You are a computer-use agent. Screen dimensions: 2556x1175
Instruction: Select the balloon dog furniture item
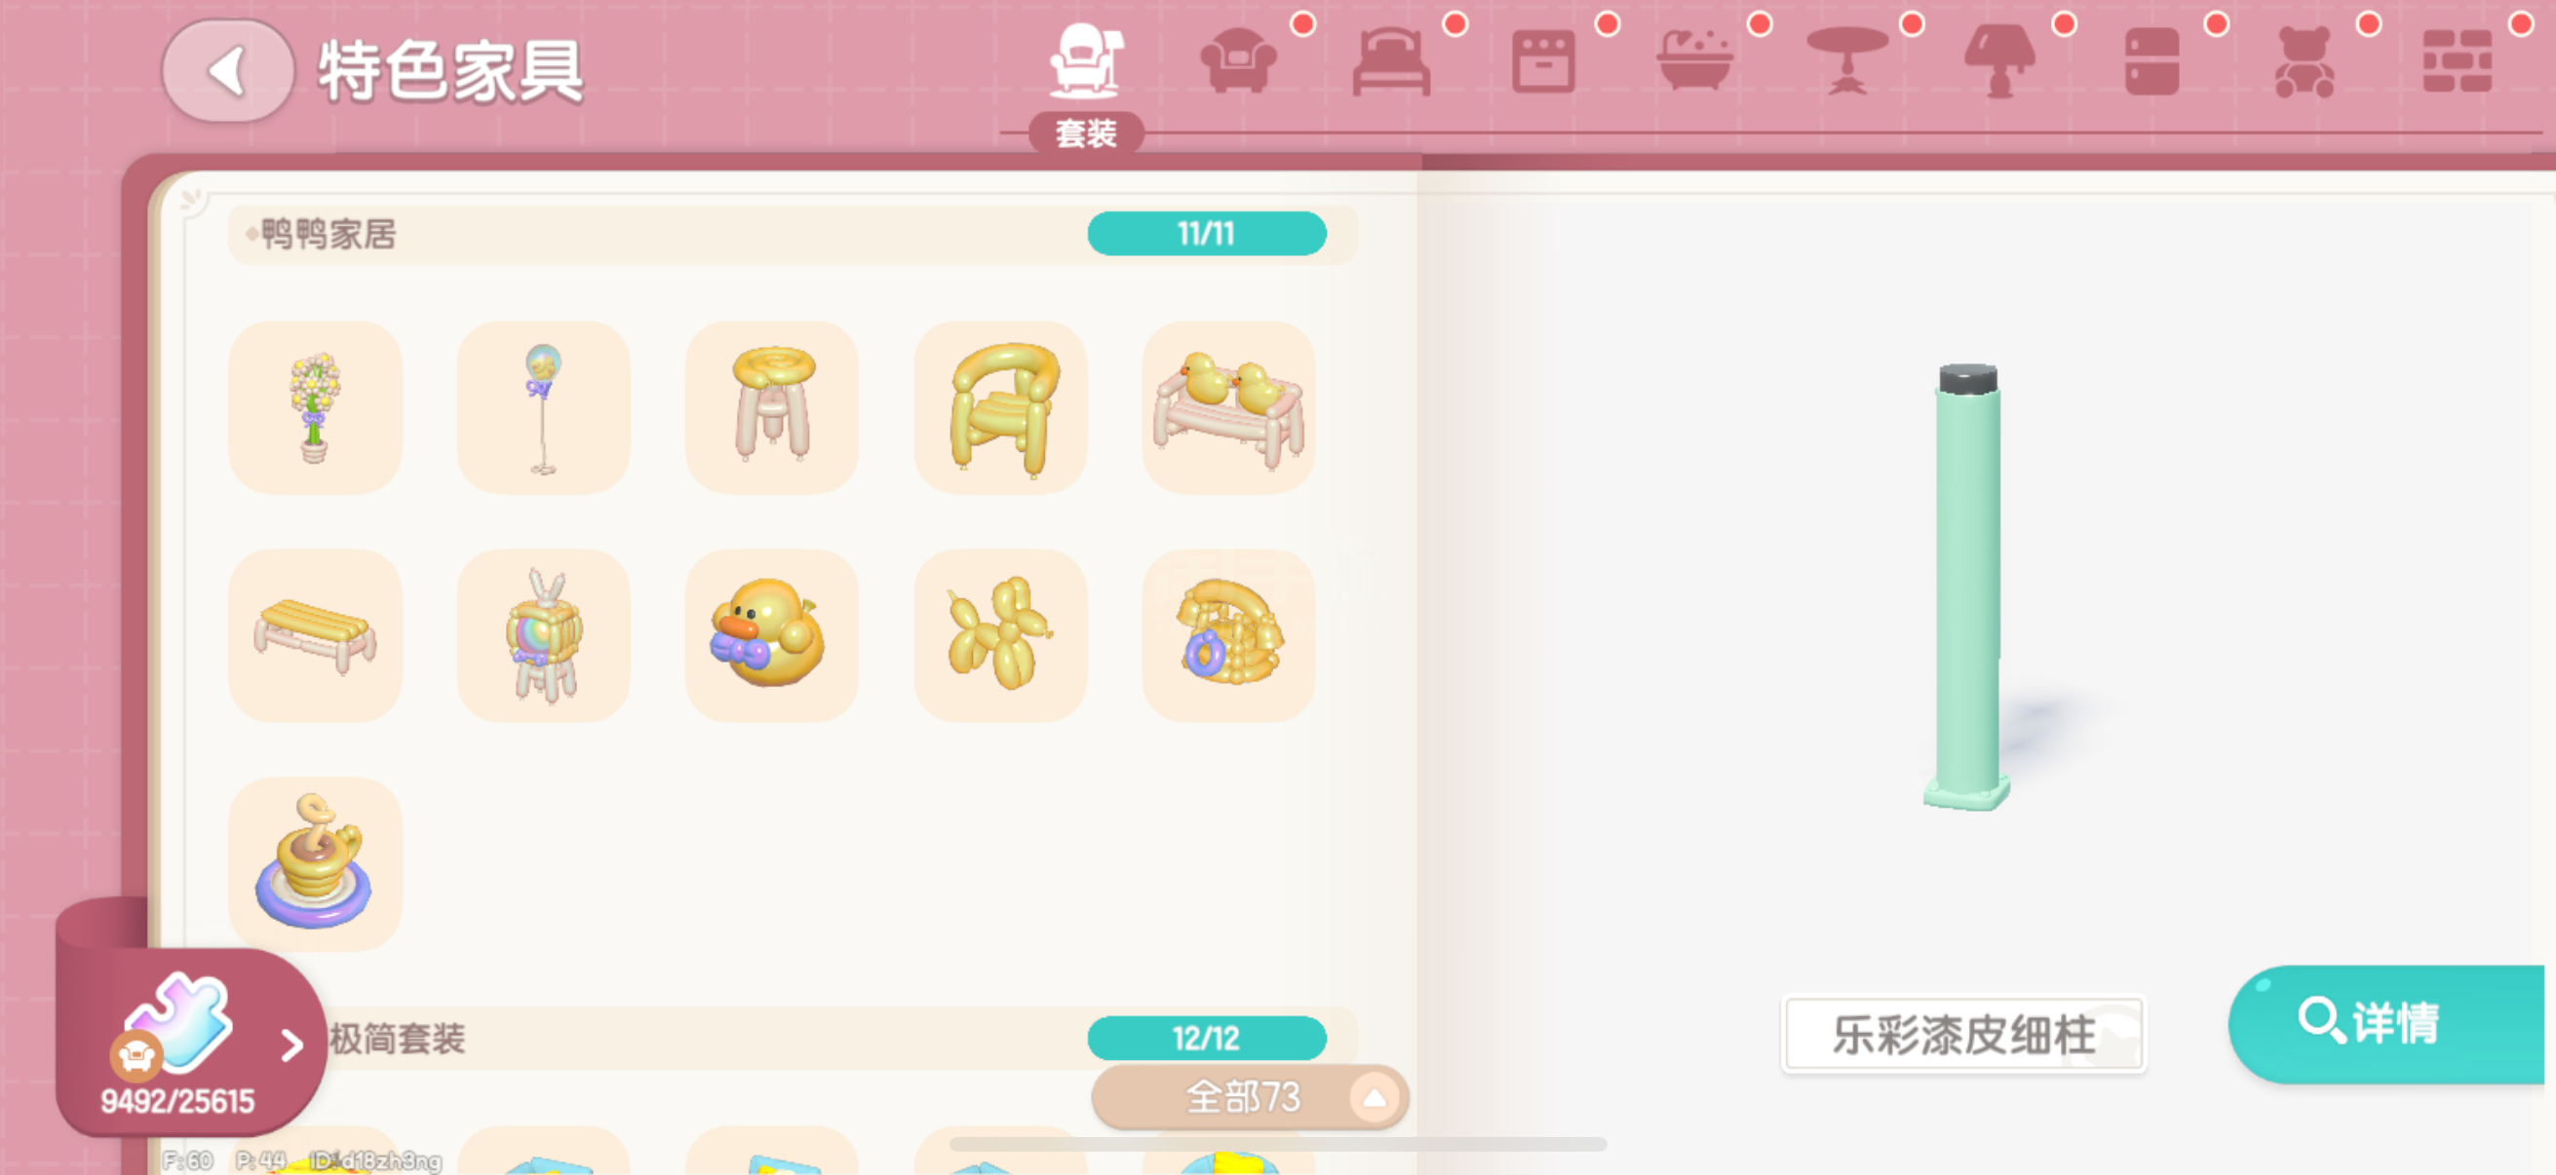pos(1000,635)
